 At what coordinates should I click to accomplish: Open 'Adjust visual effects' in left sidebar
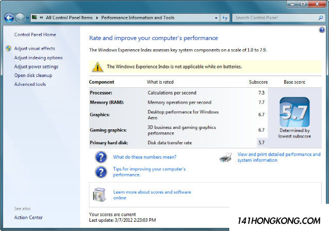pyautogui.click(x=34, y=49)
